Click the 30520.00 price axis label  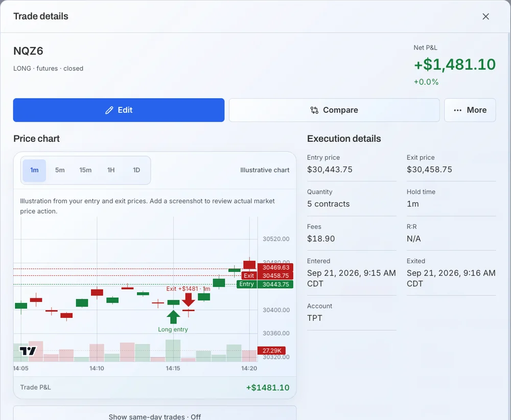point(276,239)
